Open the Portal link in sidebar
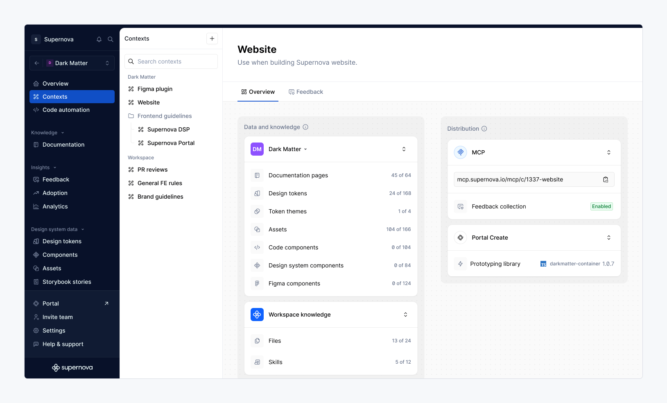The height and width of the screenshot is (403, 667). [x=72, y=303]
